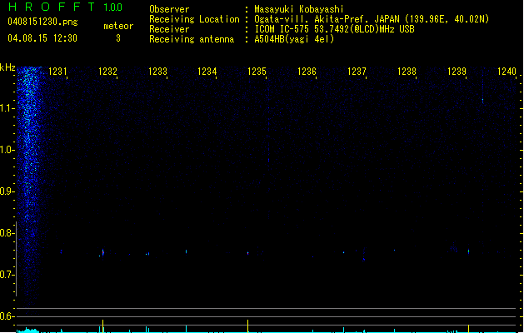Click the 1.0 kHz frequency tick label
Screen dimensions: 524x333
click(7, 150)
